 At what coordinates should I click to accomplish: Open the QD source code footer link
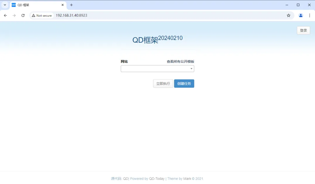[125, 179]
